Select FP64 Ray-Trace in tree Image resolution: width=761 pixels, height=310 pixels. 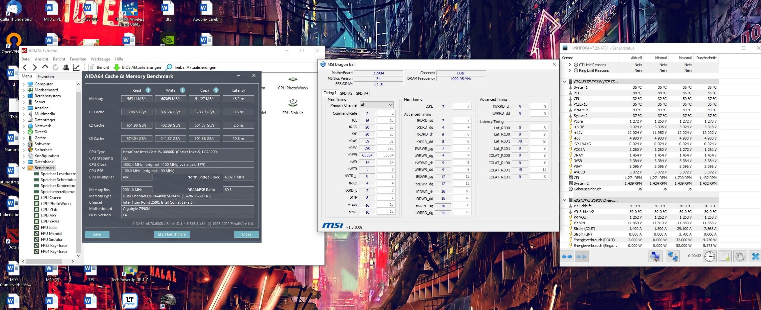pos(54,252)
